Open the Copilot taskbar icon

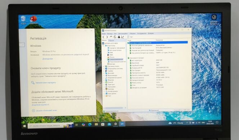coord(83,125)
